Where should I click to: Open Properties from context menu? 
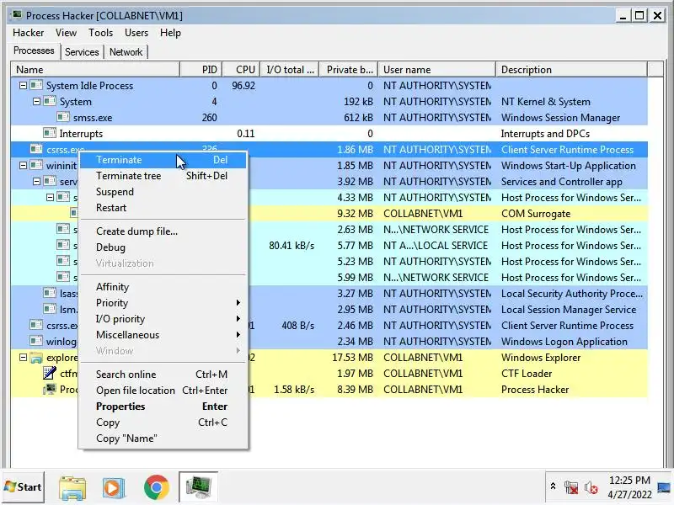click(163, 407)
